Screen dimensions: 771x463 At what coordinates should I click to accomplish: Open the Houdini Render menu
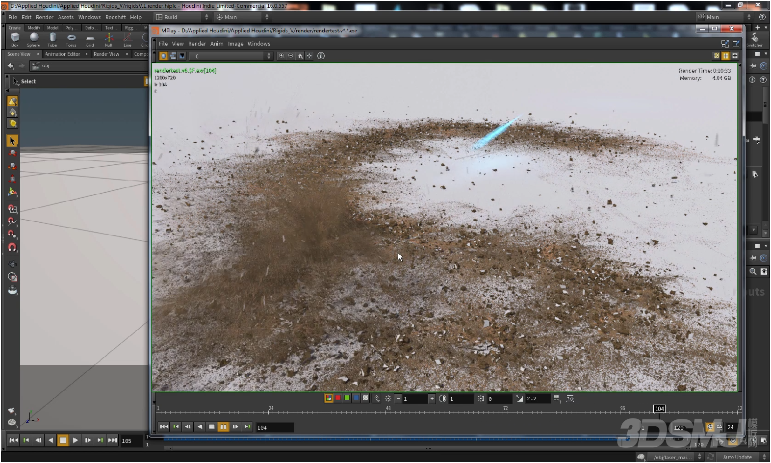point(45,17)
